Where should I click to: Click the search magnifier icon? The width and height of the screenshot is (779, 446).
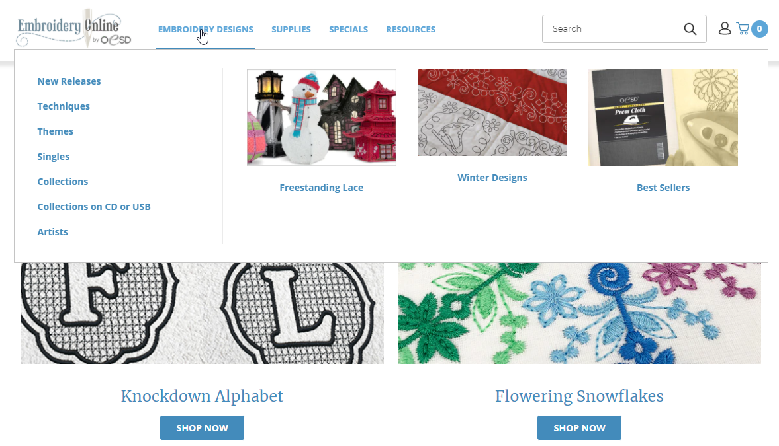pyautogui.click(x=690, y=29)
